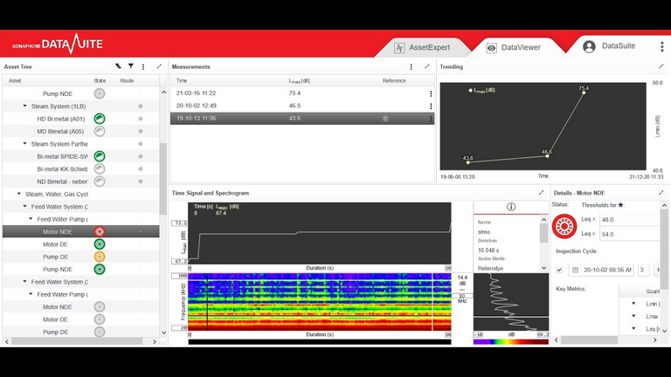Viewport: 671px width, 377px height.
Task: Open the Measurements panel kebab menu
Action: pos(412,66)
